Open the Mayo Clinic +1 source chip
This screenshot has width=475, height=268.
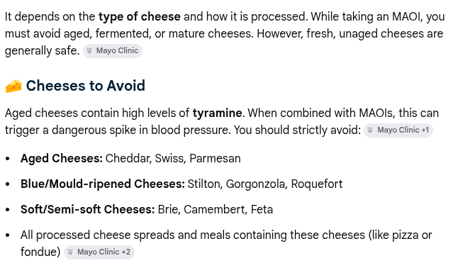coord(398,130)
